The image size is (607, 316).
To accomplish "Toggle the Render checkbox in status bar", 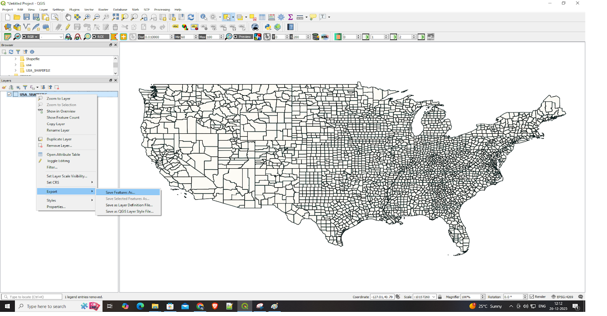I will pos(532,297).
